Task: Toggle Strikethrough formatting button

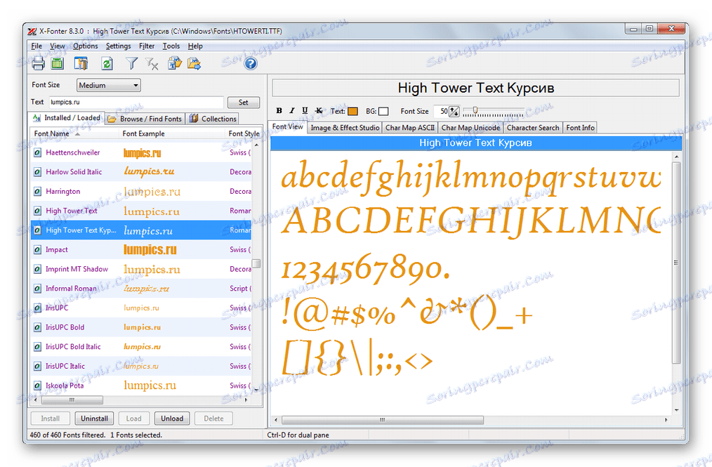Action: [319, 111]
